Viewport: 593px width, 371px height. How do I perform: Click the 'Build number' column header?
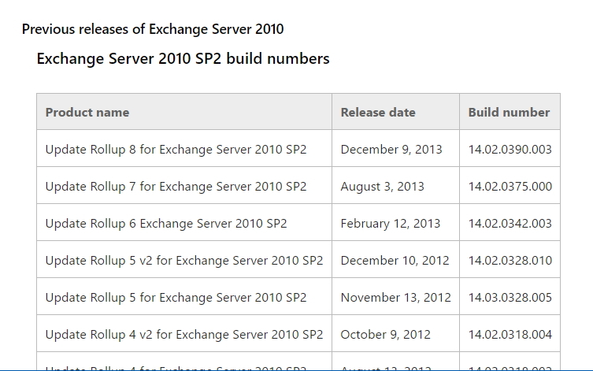pos(510,112)
